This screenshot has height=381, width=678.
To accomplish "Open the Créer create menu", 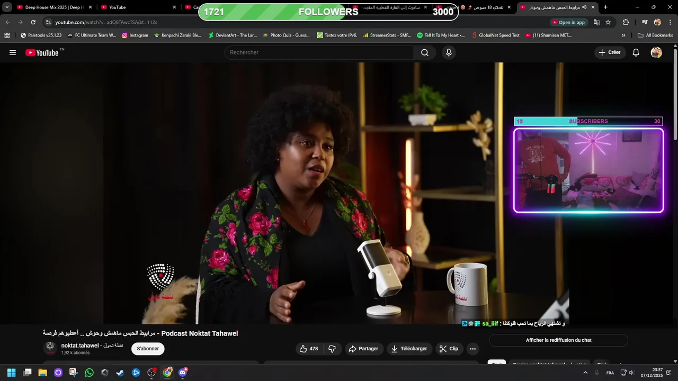I will tap(610, 52).
